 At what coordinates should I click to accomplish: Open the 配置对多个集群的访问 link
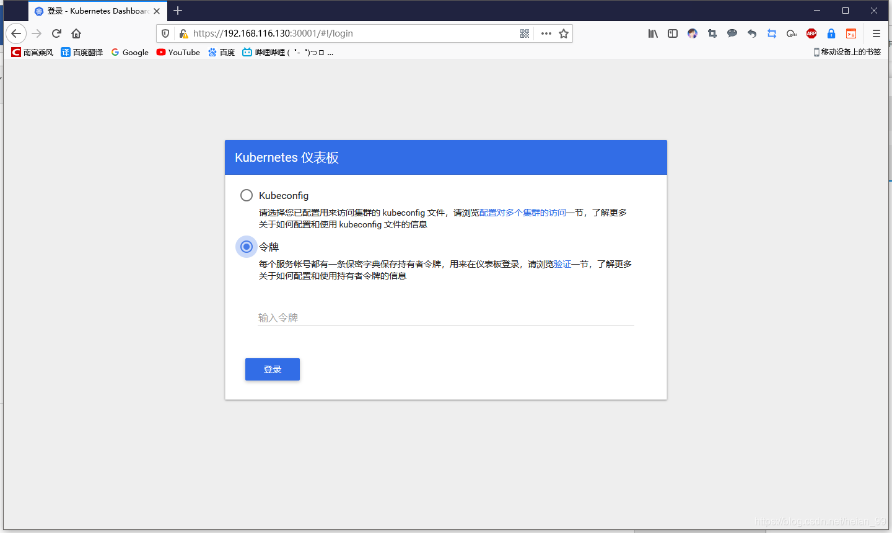tap(523, 213)
